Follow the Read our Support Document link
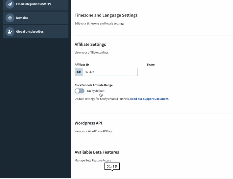The height and width of the screenshot is (179, 233). tap(150, 99)
